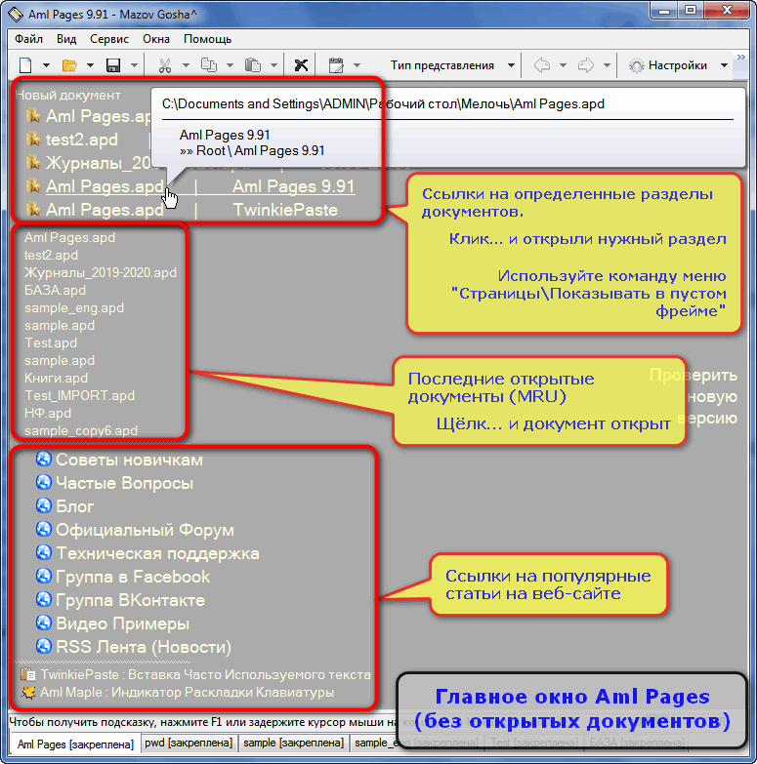The image size is (757, 764).
Task: Open the dropdown arrow beside New document icon
Action: point(46,64)
